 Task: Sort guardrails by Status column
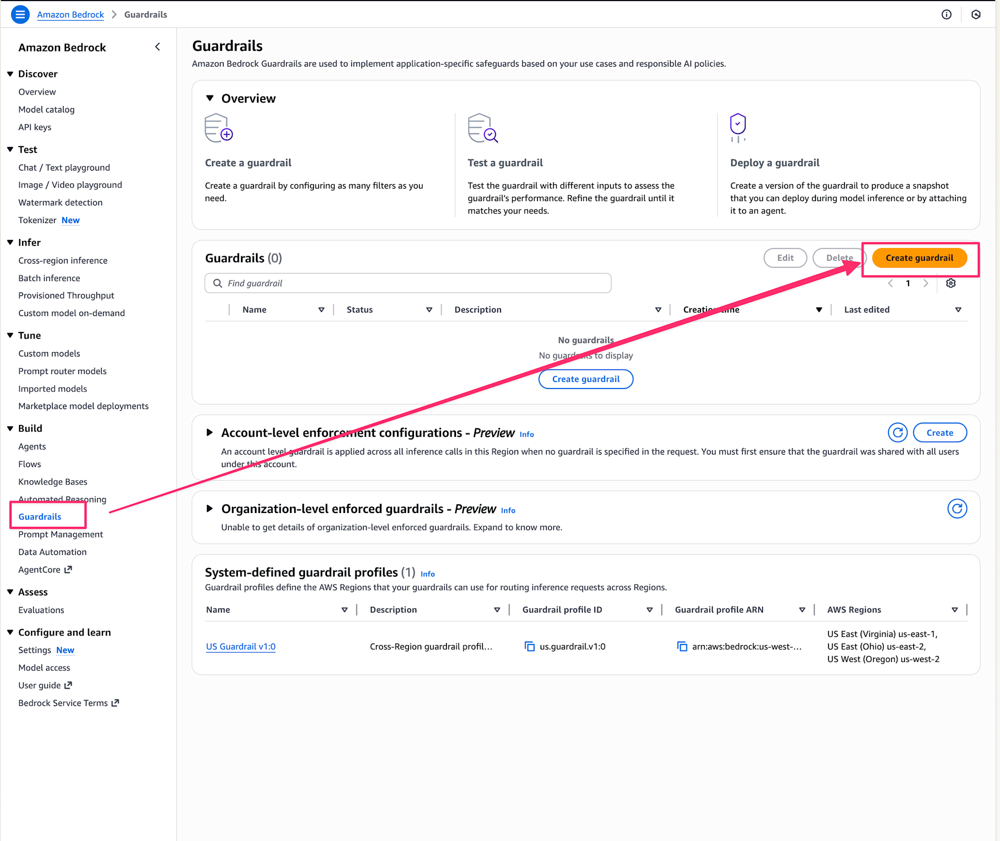[429, 310]
